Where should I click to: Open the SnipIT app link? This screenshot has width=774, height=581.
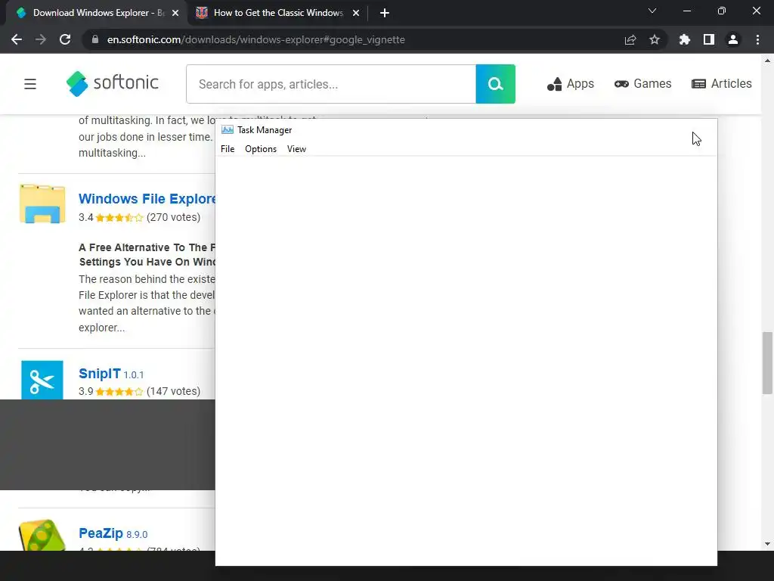click(x=100, y=374)
